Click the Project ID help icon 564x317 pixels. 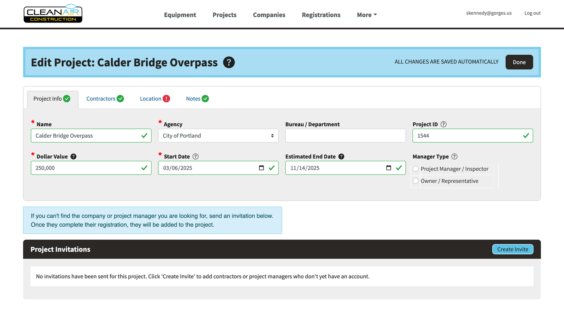point(444,124)
